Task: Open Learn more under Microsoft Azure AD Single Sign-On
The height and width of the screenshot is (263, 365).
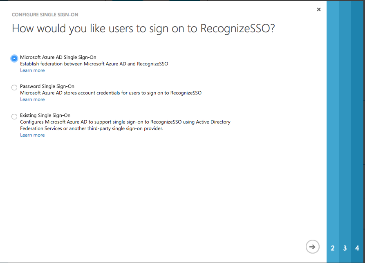Action: pyautogui.click(x=32, y=70)
